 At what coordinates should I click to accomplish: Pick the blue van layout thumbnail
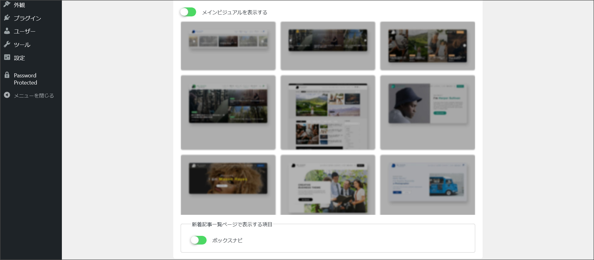tap(427, 185)
